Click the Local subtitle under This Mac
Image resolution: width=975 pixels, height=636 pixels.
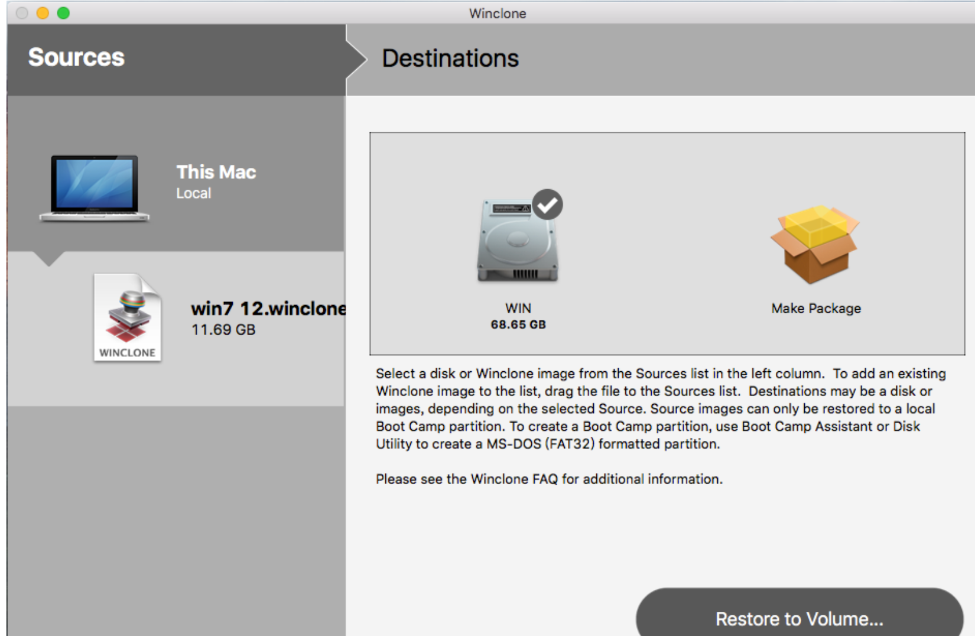(194, 193)
